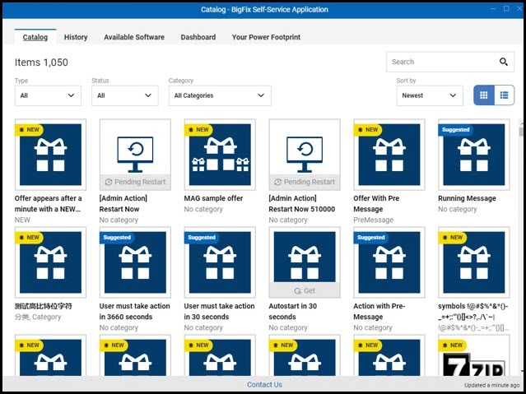
Task: Click the Get button for Autostart offer
Action: (305, 290)
